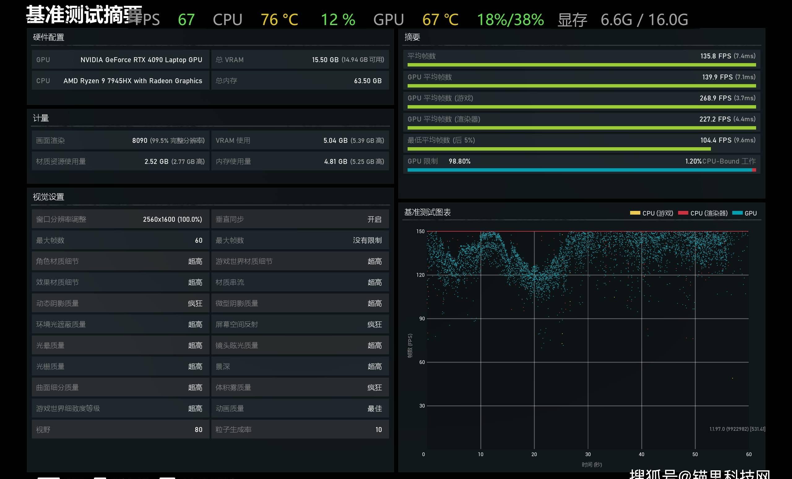Click the 微型阴影质量 row
This screenshot has width=792, height=479.
[x=300, y=303]
